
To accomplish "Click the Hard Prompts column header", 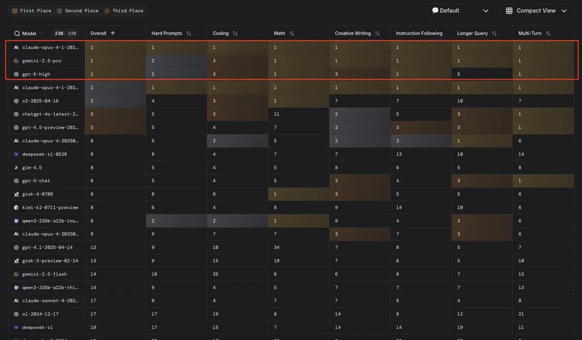I will point(167,33).
